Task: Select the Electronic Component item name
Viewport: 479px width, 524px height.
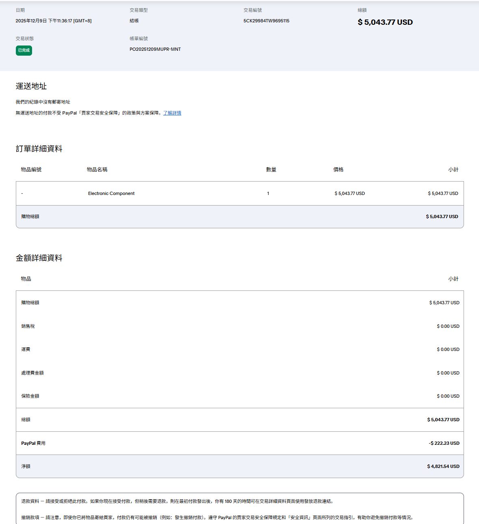Action: (111, 193)
